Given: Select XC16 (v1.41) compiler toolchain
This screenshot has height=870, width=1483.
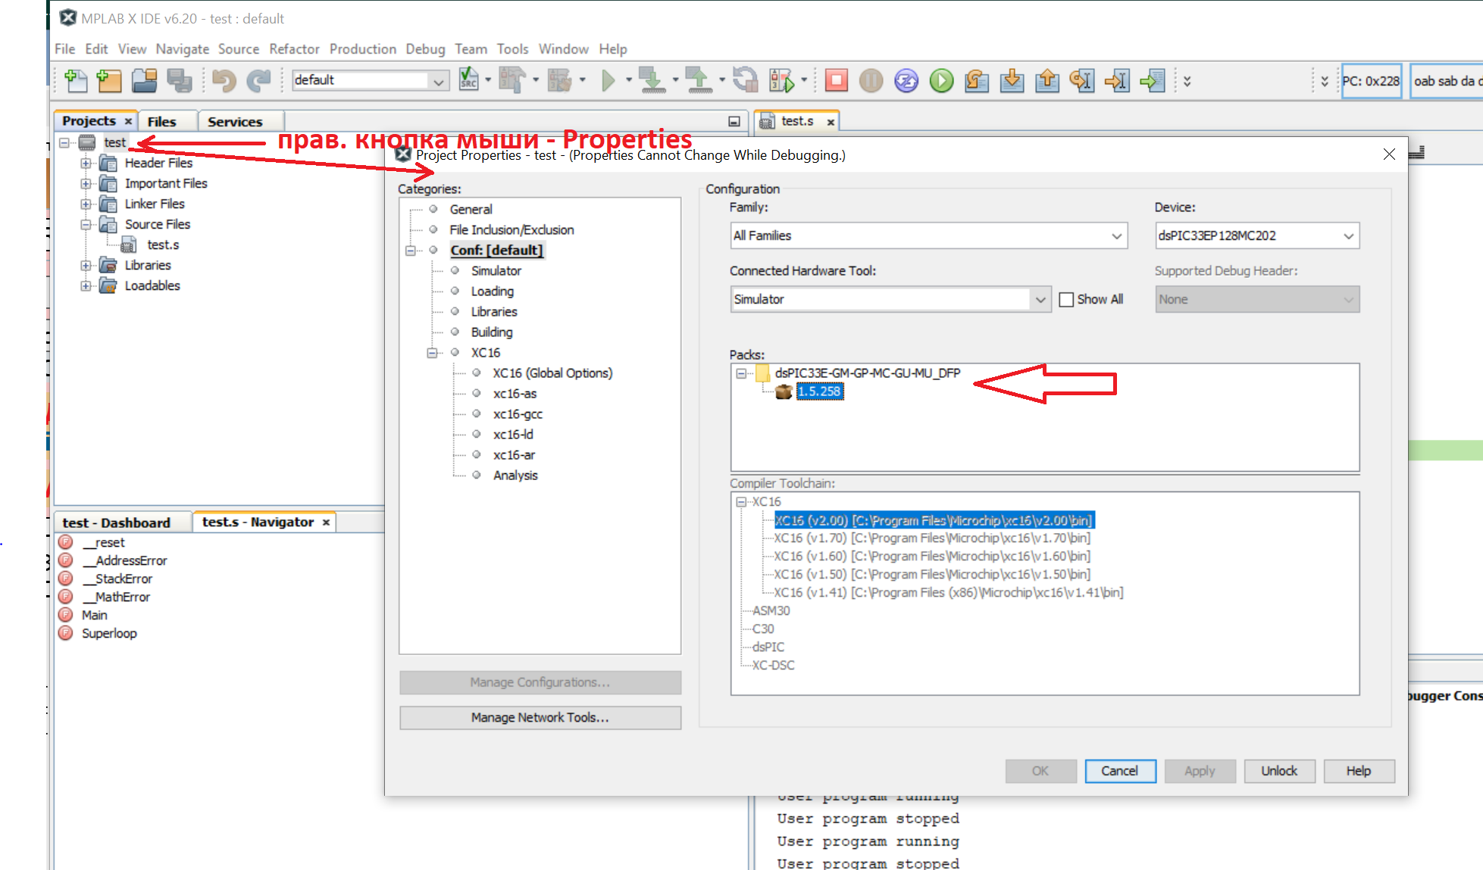Looking at the screenshot, I should click(948, 592).
